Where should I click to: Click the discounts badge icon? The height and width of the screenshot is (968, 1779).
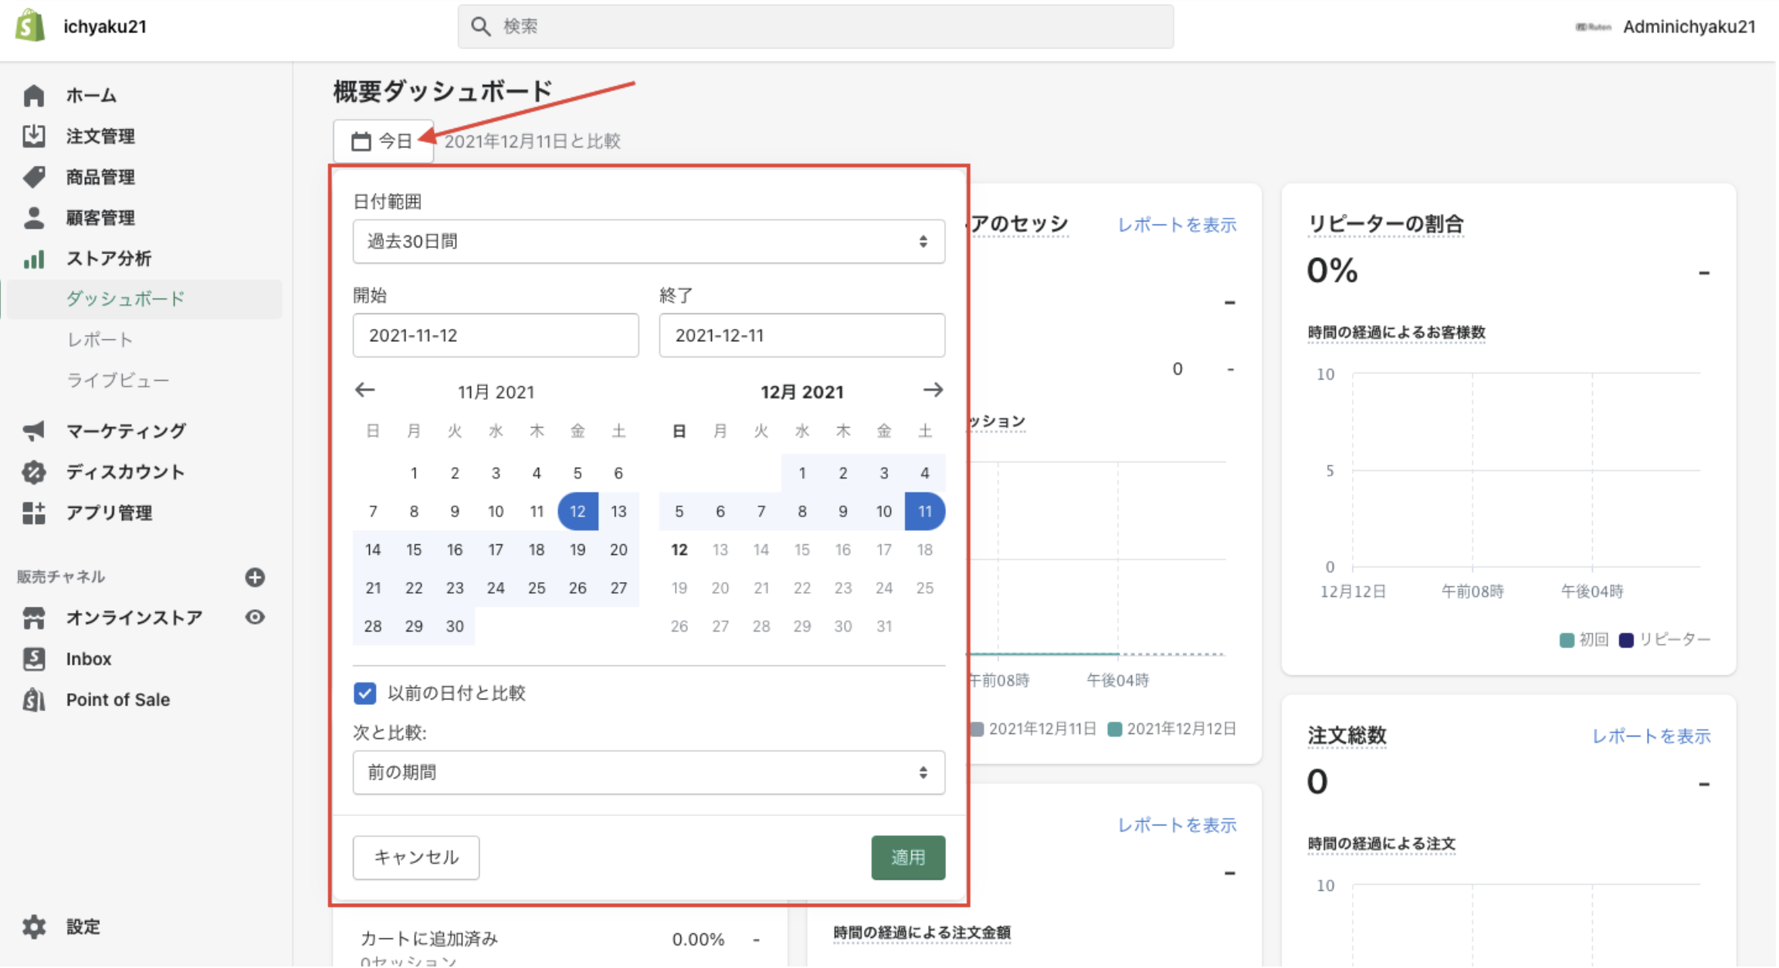pos(33,472)
